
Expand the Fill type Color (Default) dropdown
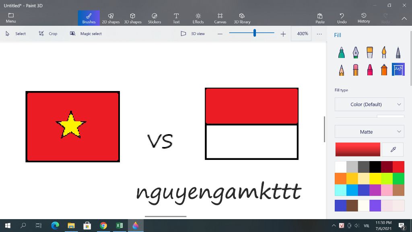[x=369, y=104]
